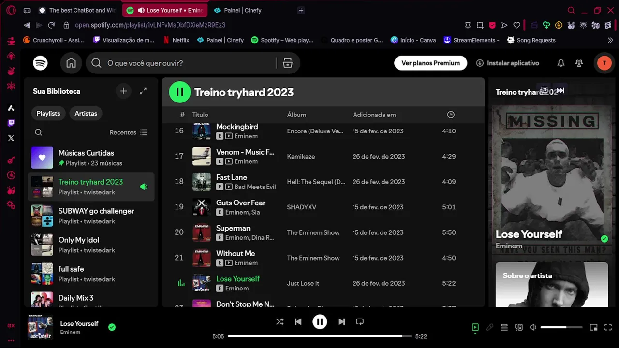Click Lose Yourself title in the player bar

[79, 323]
